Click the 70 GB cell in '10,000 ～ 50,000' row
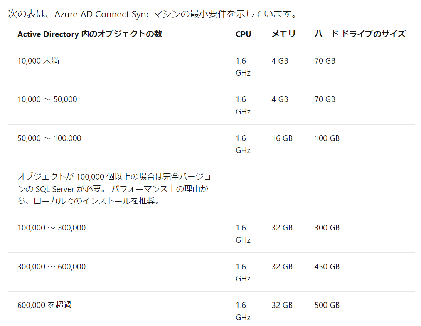Image resolution: width=421 pixels, height=326 pixels. [325, 99]
